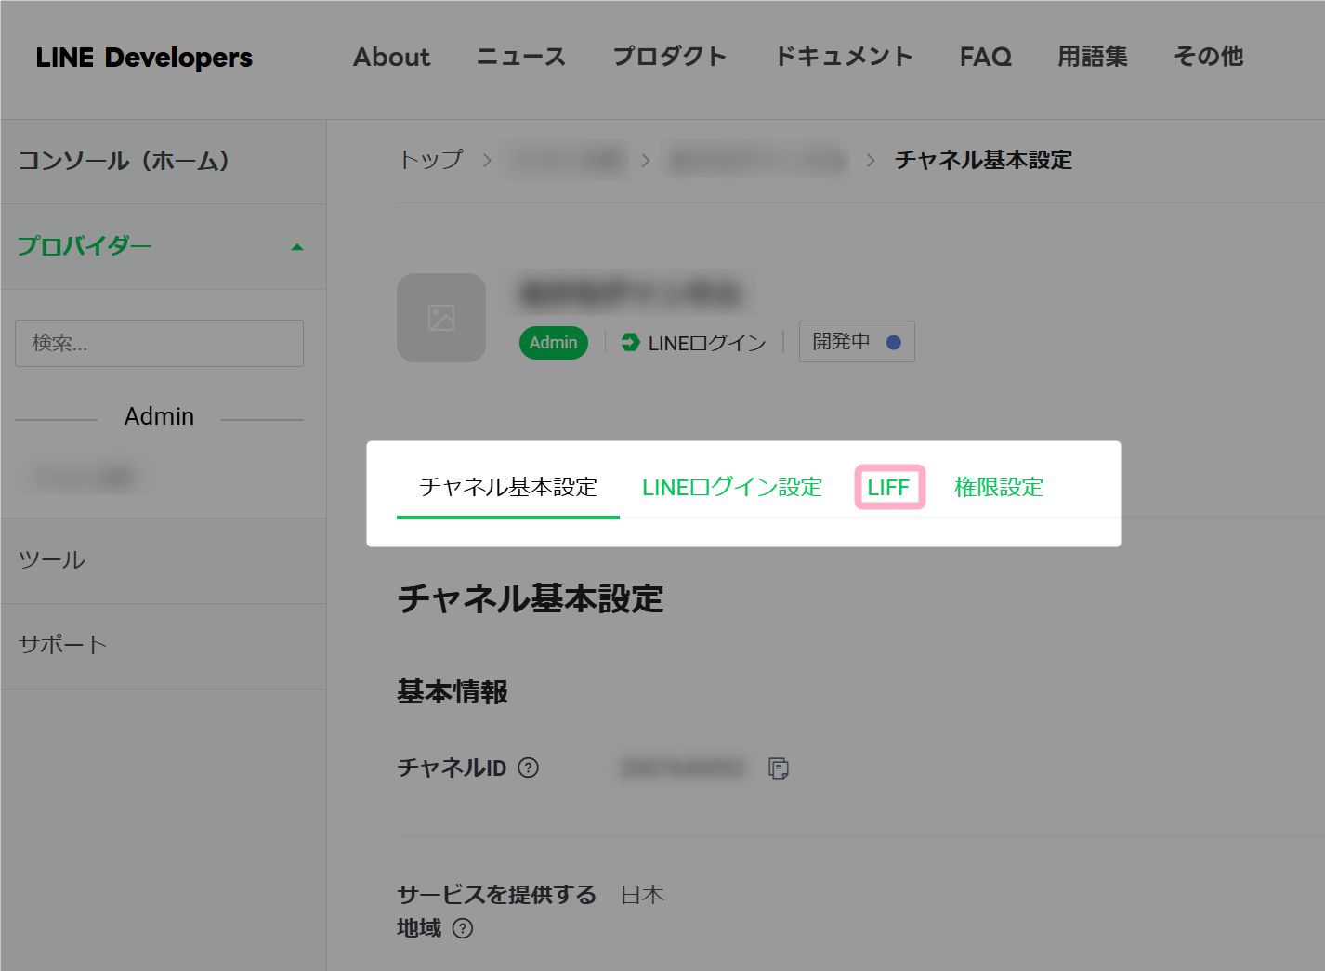This screenshot has width=1325, height=971.
Task: Select the プロバイダー sidebar heading
Action: click(x=85, y=246)
